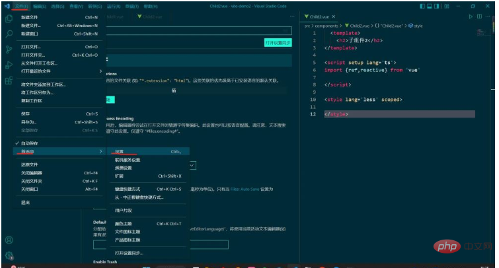
Task: Select 颜色主题 in the submenu
Action: [x=148, y=224]
